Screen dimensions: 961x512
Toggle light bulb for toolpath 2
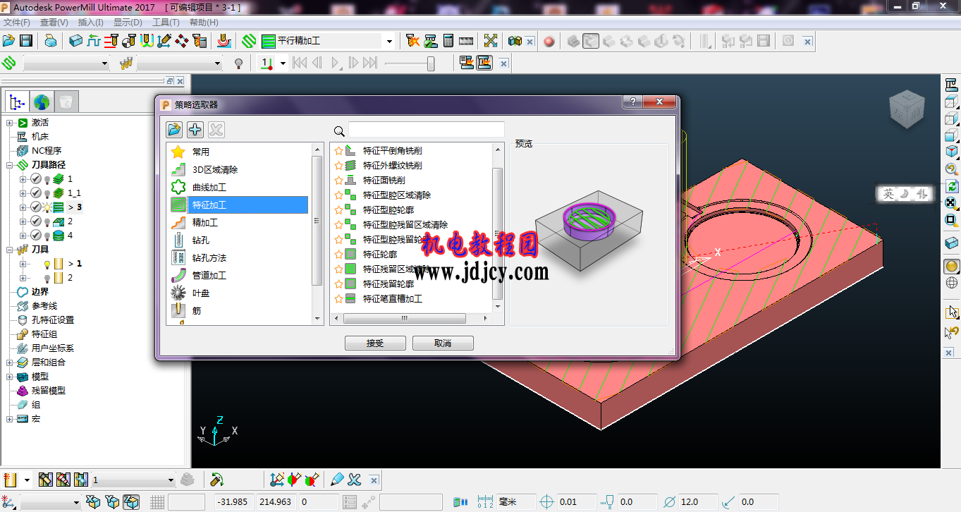[47, 221]
